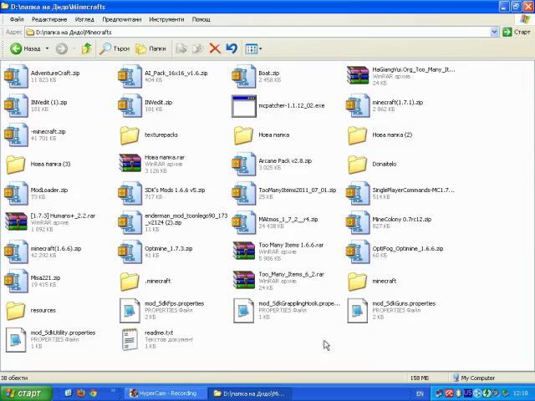This screenshot has height=401, width=535.
Task: Expand the address bar dropdown arrow
Action: 495,32
